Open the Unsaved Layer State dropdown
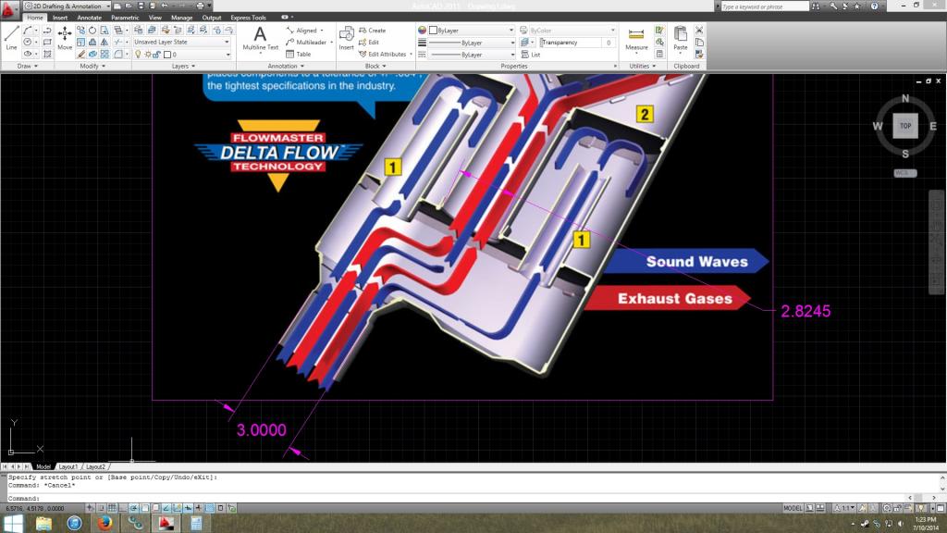This screenshot has height=533, width=947. 182,42
